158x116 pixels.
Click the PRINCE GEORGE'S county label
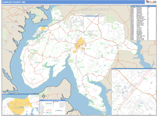(95, 9)
